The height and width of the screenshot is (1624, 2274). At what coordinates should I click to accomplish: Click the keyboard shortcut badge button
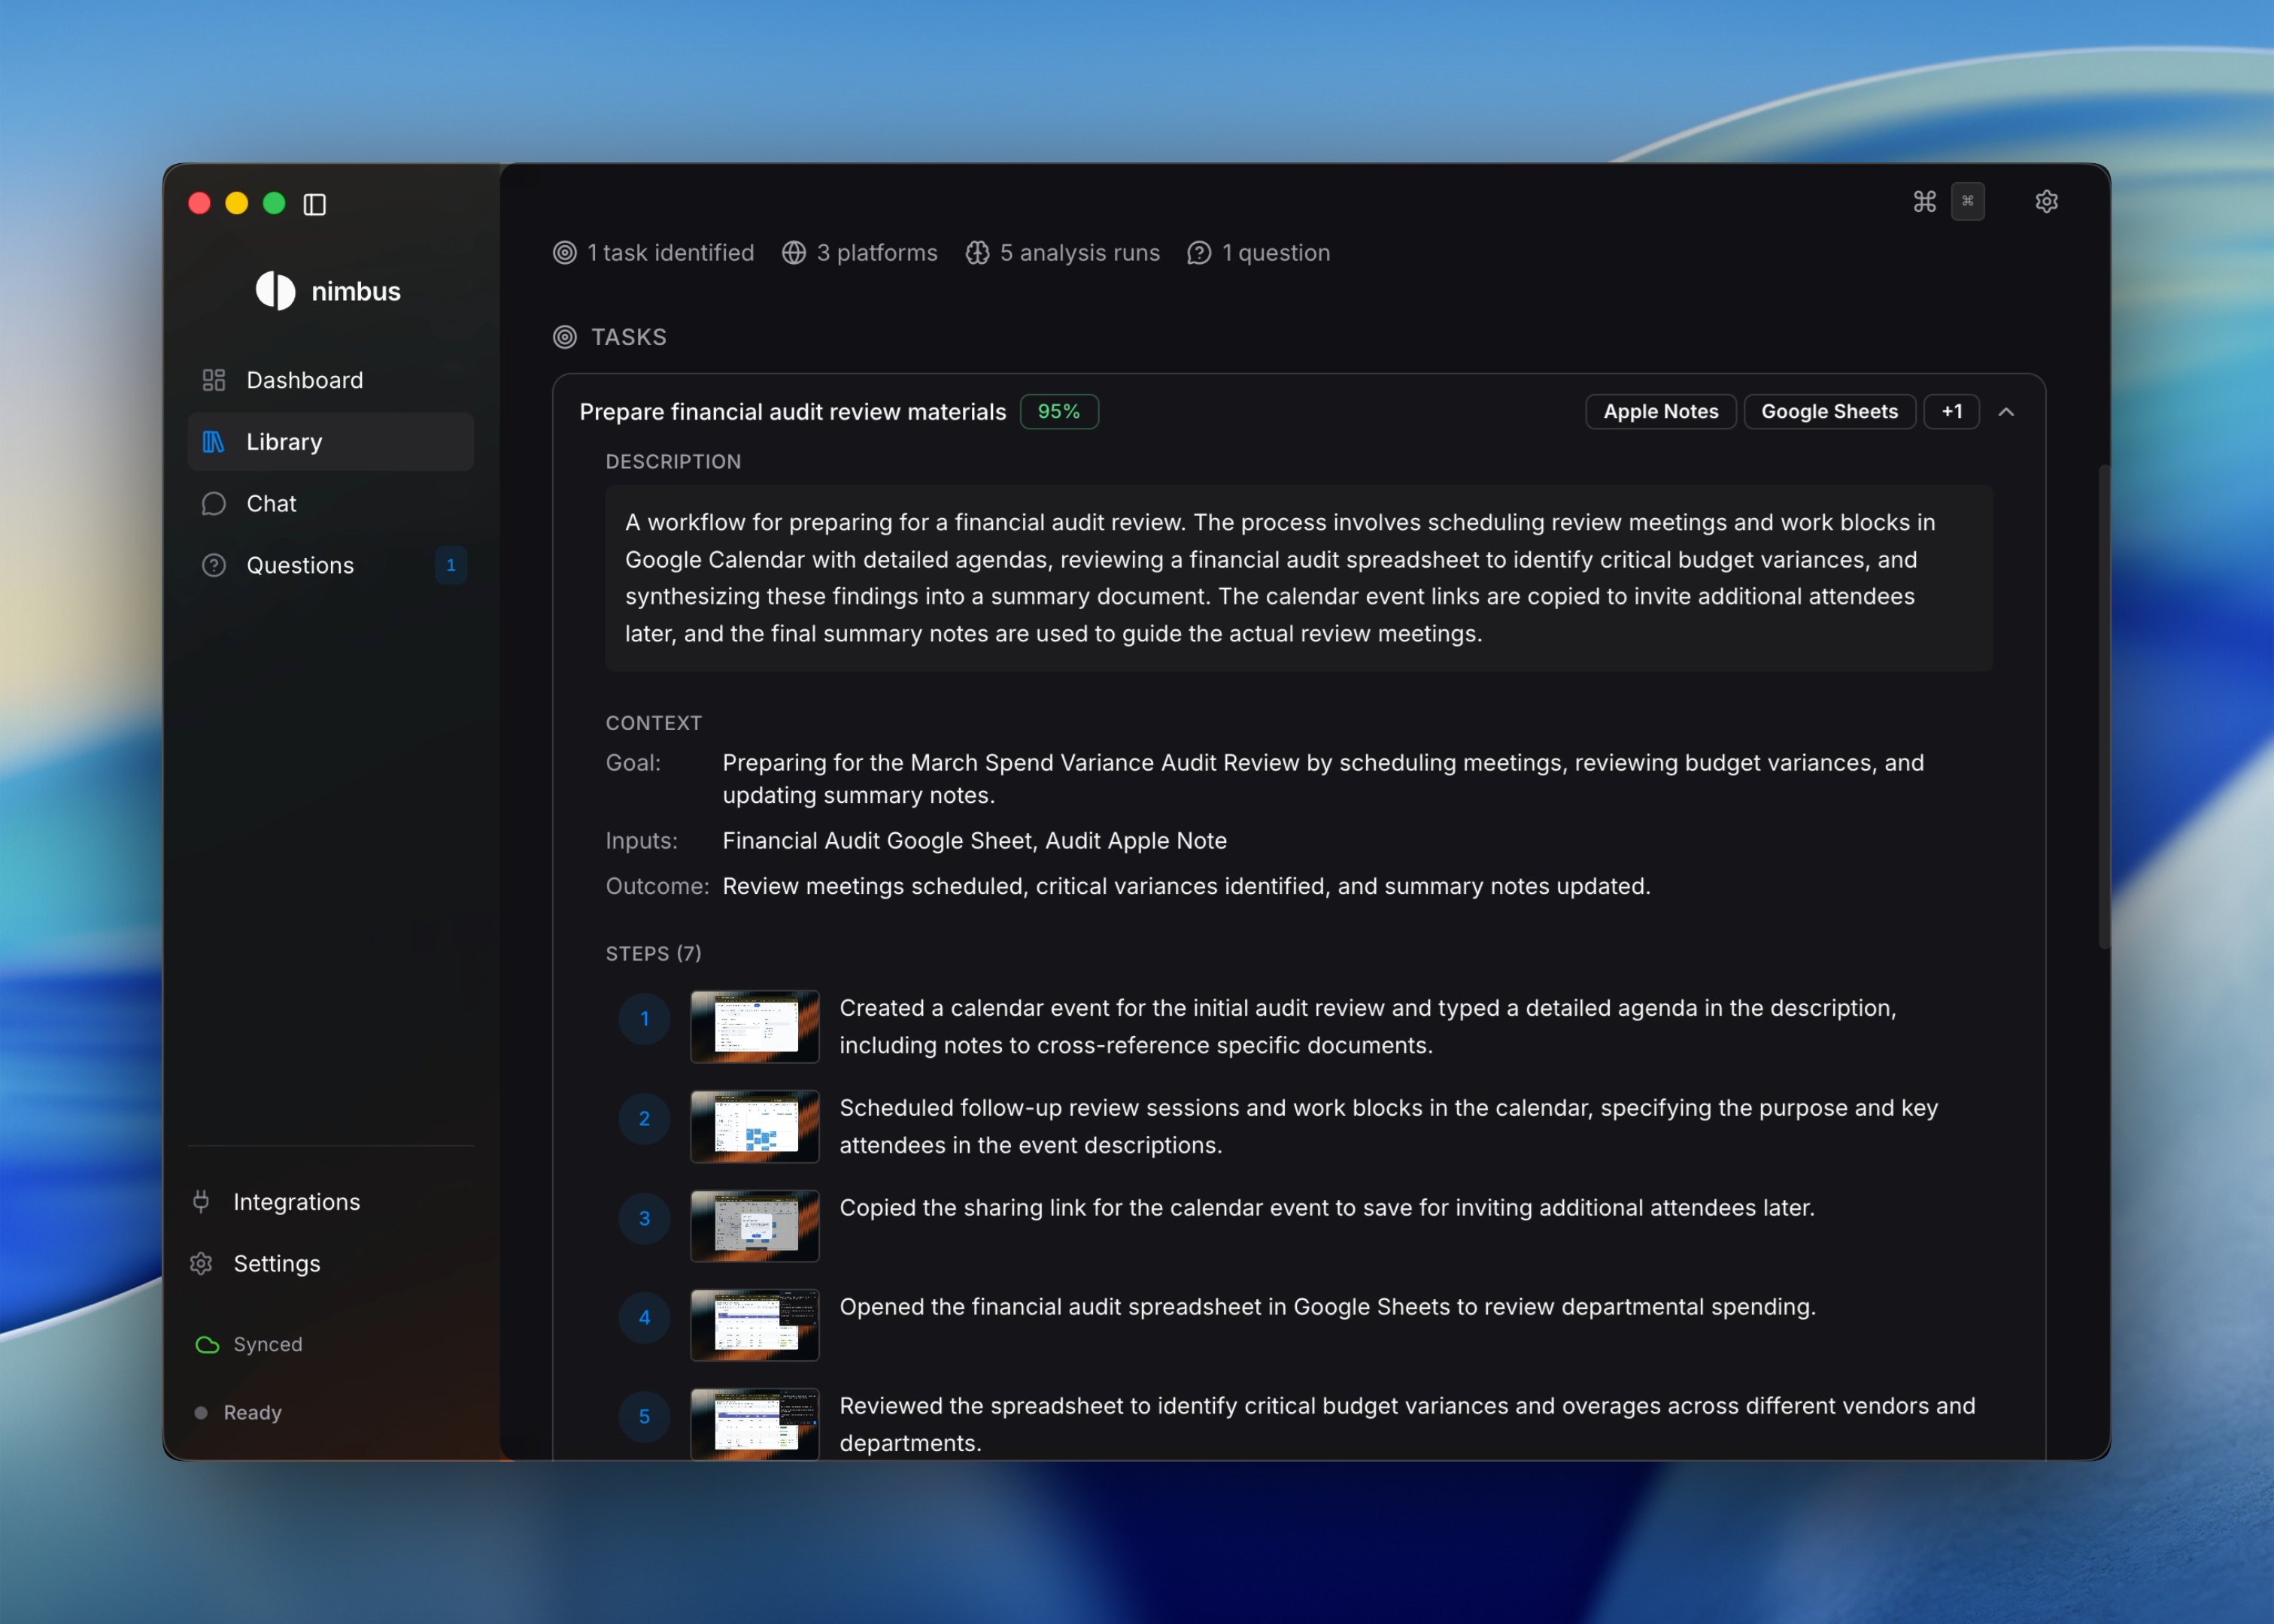click(x=1967, y=202)
